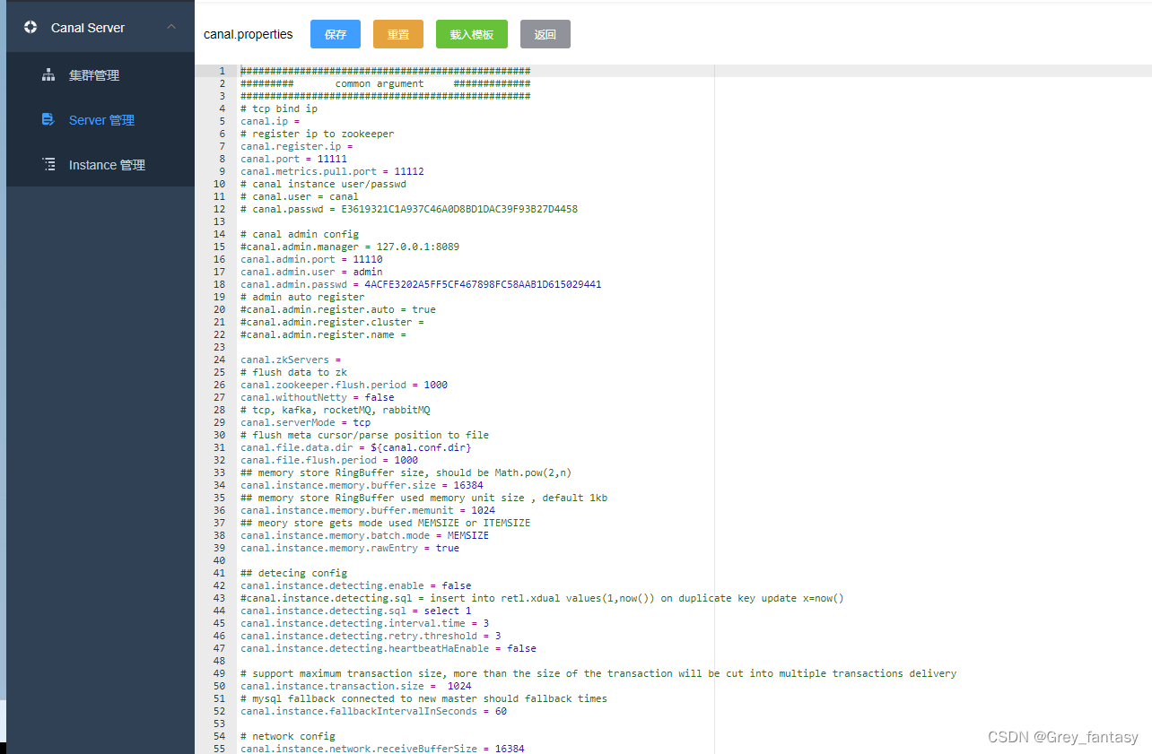Click the '#canal.admin.register.auto = true' line
Viewport: 1152px width, 754px height.
[338, 309]
